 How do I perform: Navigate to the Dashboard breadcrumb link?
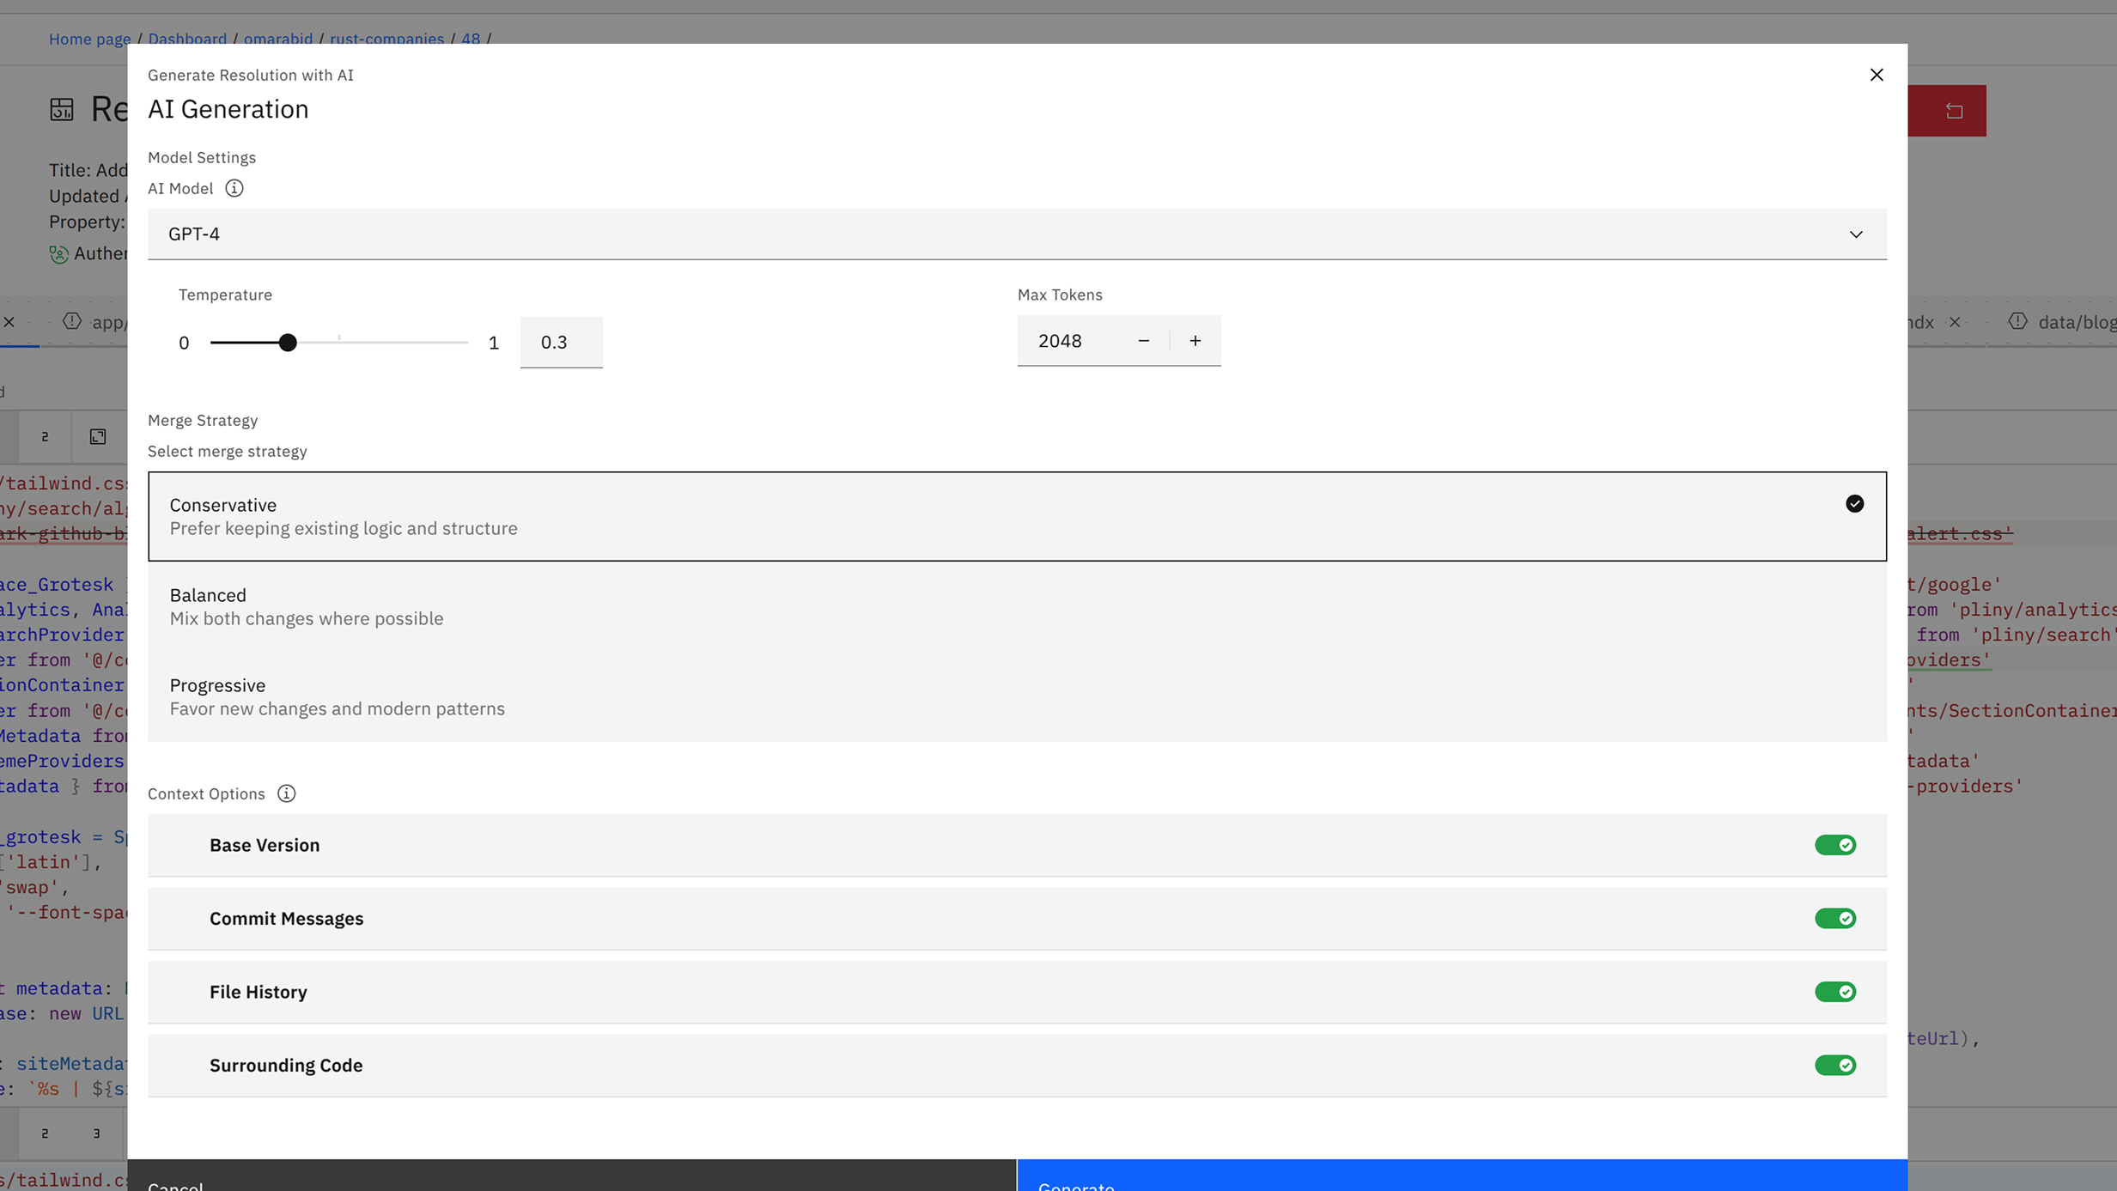(187, 39)
